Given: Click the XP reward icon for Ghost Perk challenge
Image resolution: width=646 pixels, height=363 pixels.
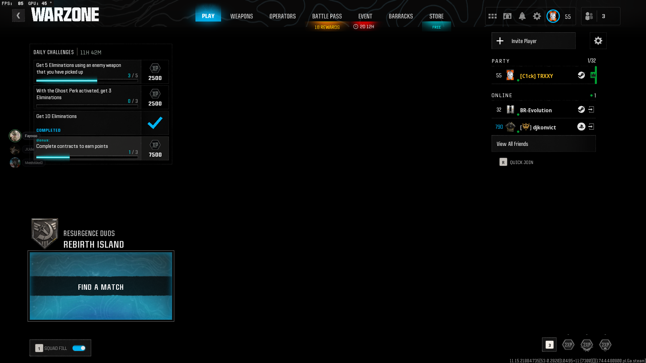Looking at the screenshot, I should click(x=155, y=94).
